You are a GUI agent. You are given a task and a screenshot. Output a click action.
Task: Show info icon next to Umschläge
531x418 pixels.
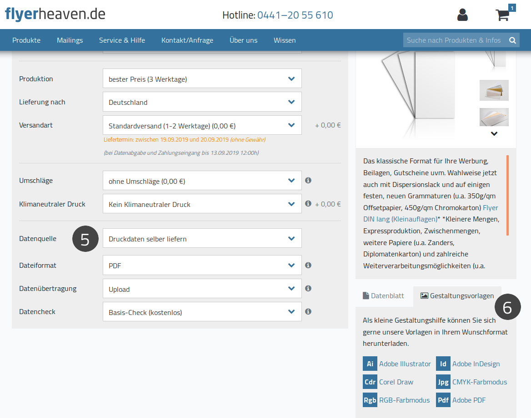pos(308,180)
